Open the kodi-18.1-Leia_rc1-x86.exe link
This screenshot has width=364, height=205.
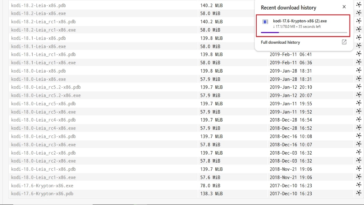coord(43,63)
